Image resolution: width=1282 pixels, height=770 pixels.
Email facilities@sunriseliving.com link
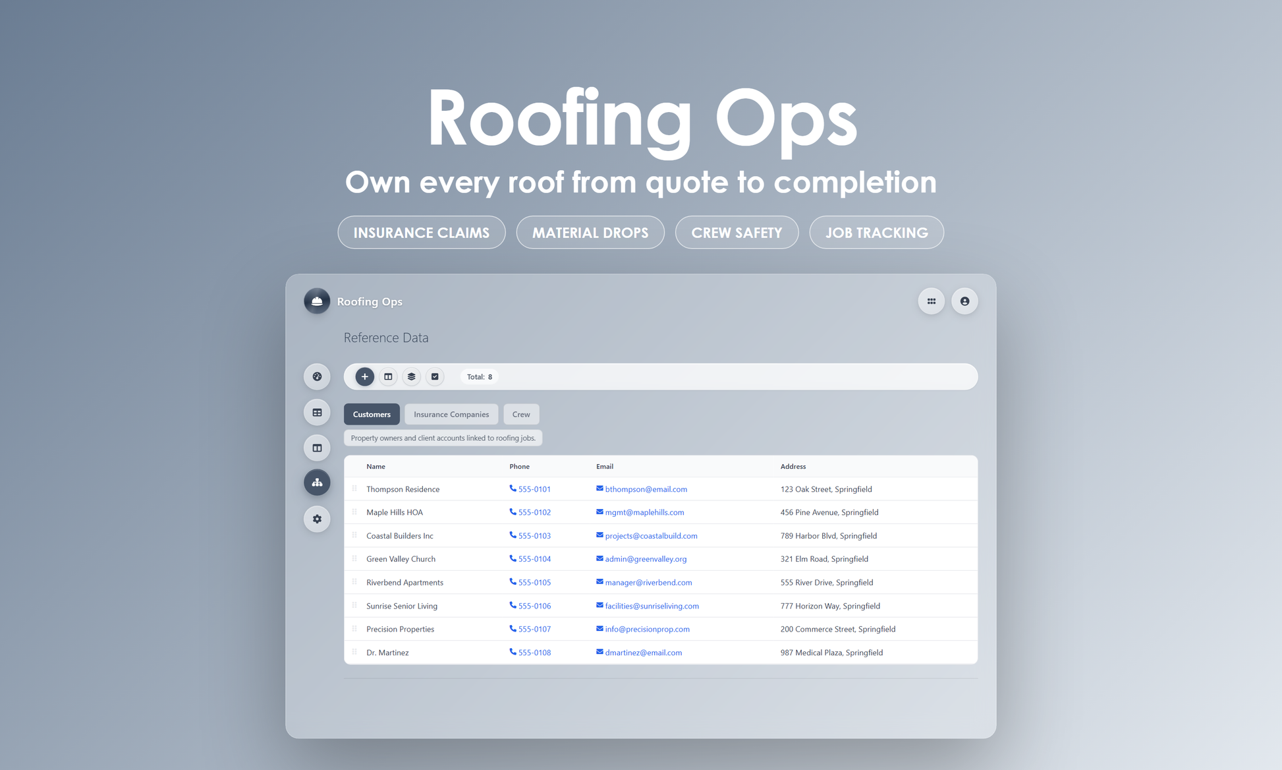coord(652,606)
